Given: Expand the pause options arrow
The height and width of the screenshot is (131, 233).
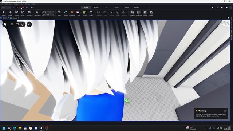Looking at the screenshot, I should (x=20, y=7).
